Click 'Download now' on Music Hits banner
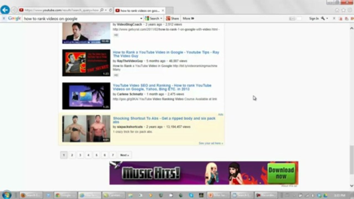 point(281,173)
